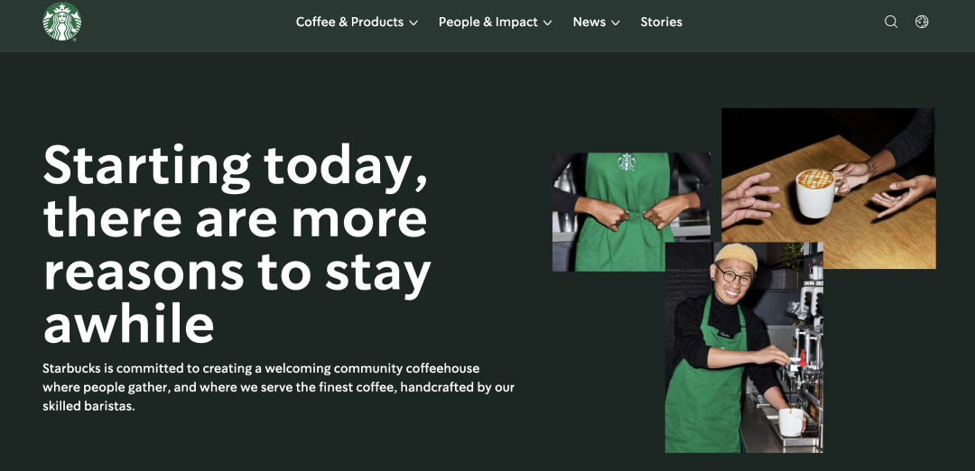Click the Starbucks siren logo
Image resolution: width=975 pixels, height=471 pixels.
(x=61, y=22)
